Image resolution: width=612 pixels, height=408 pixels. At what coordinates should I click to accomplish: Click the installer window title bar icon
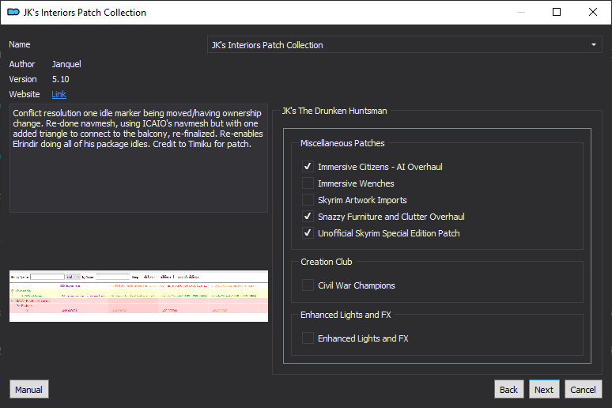[13, 13]
